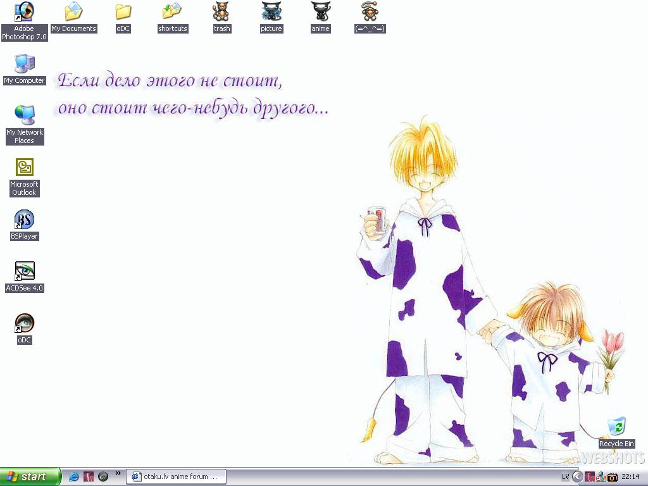The width and height of the screenshot is (648, 486).
Task: Click the red Quick Launch icon
Action: tap(89, 477)
